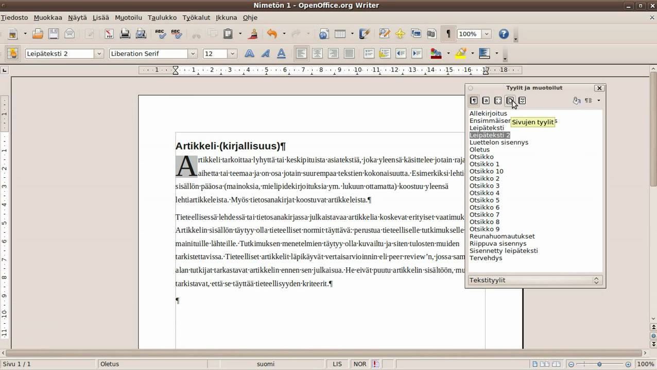Open the Navigator star icon
This screenshot has width=657, height=370.
[400, 34]
